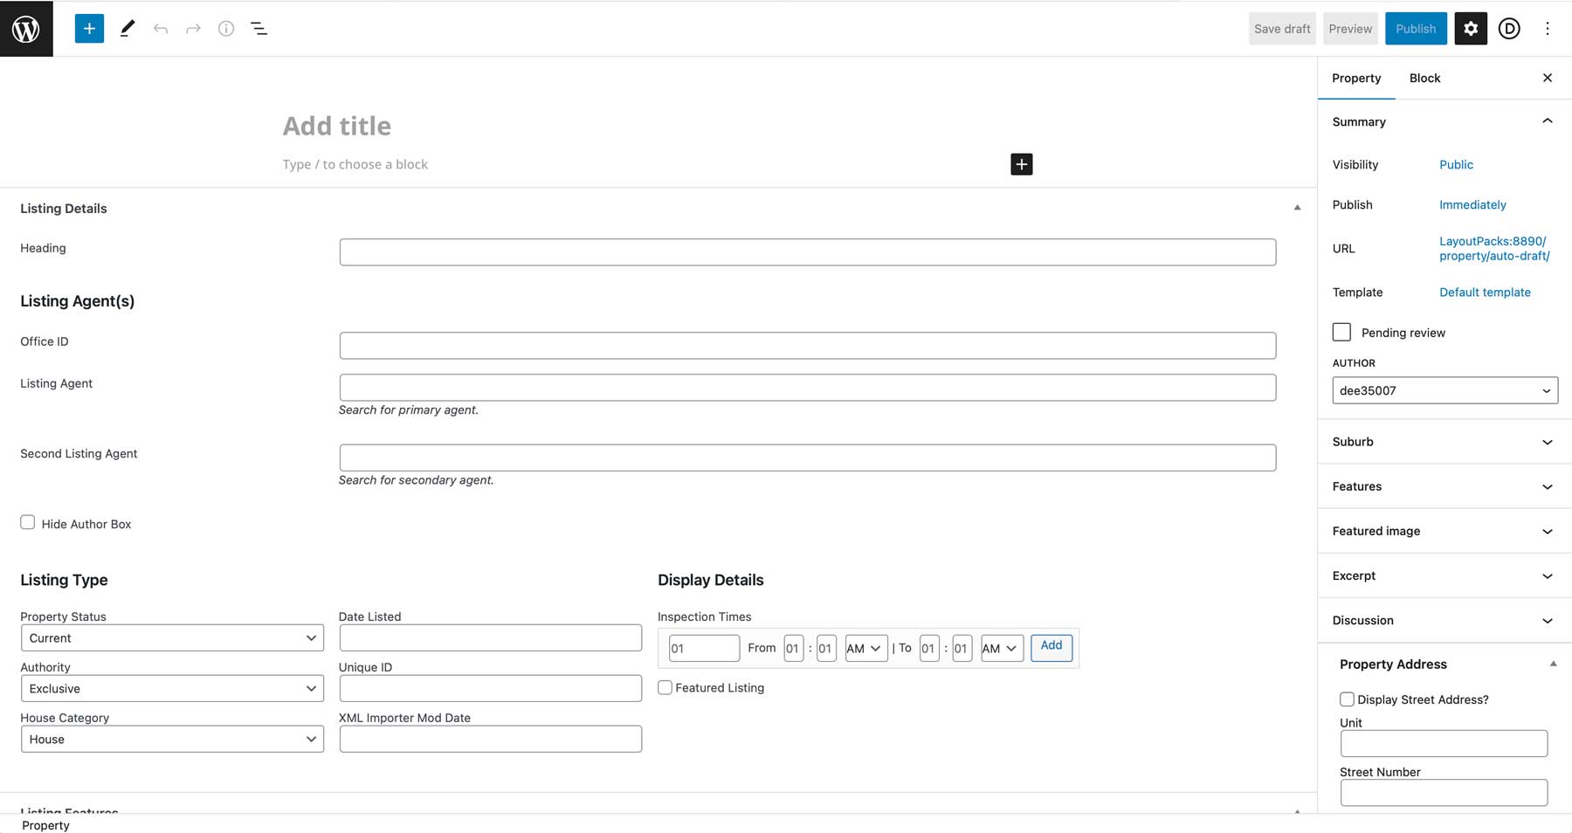Open the Options three-dot menu
The image size is (1572, 833).
[1547, 28]
